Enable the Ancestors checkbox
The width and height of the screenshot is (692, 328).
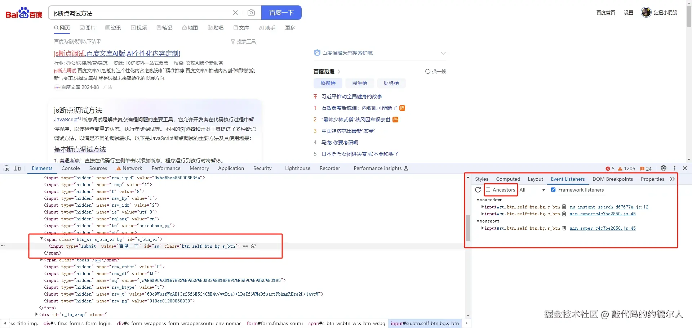coord(488,190)
